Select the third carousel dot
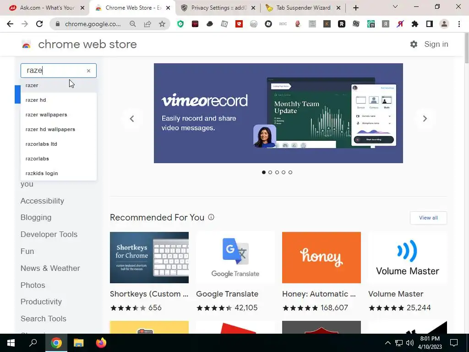469x352 pixels. coord(277,172)
